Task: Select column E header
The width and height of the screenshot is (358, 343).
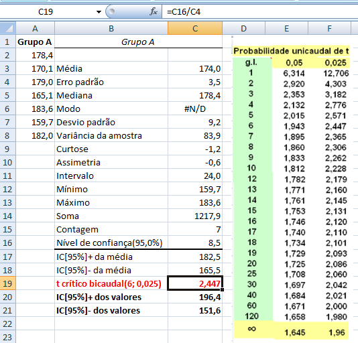Action: (286, 29)
